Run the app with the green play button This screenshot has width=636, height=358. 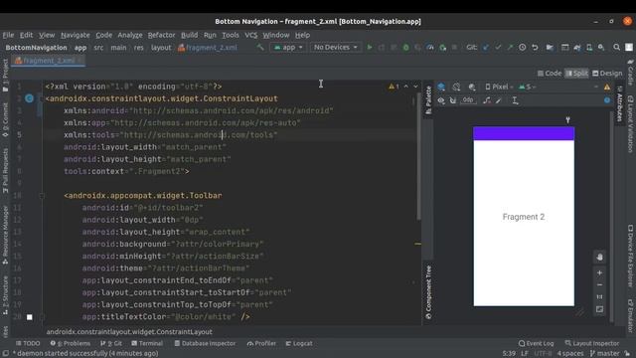[370, 48]
